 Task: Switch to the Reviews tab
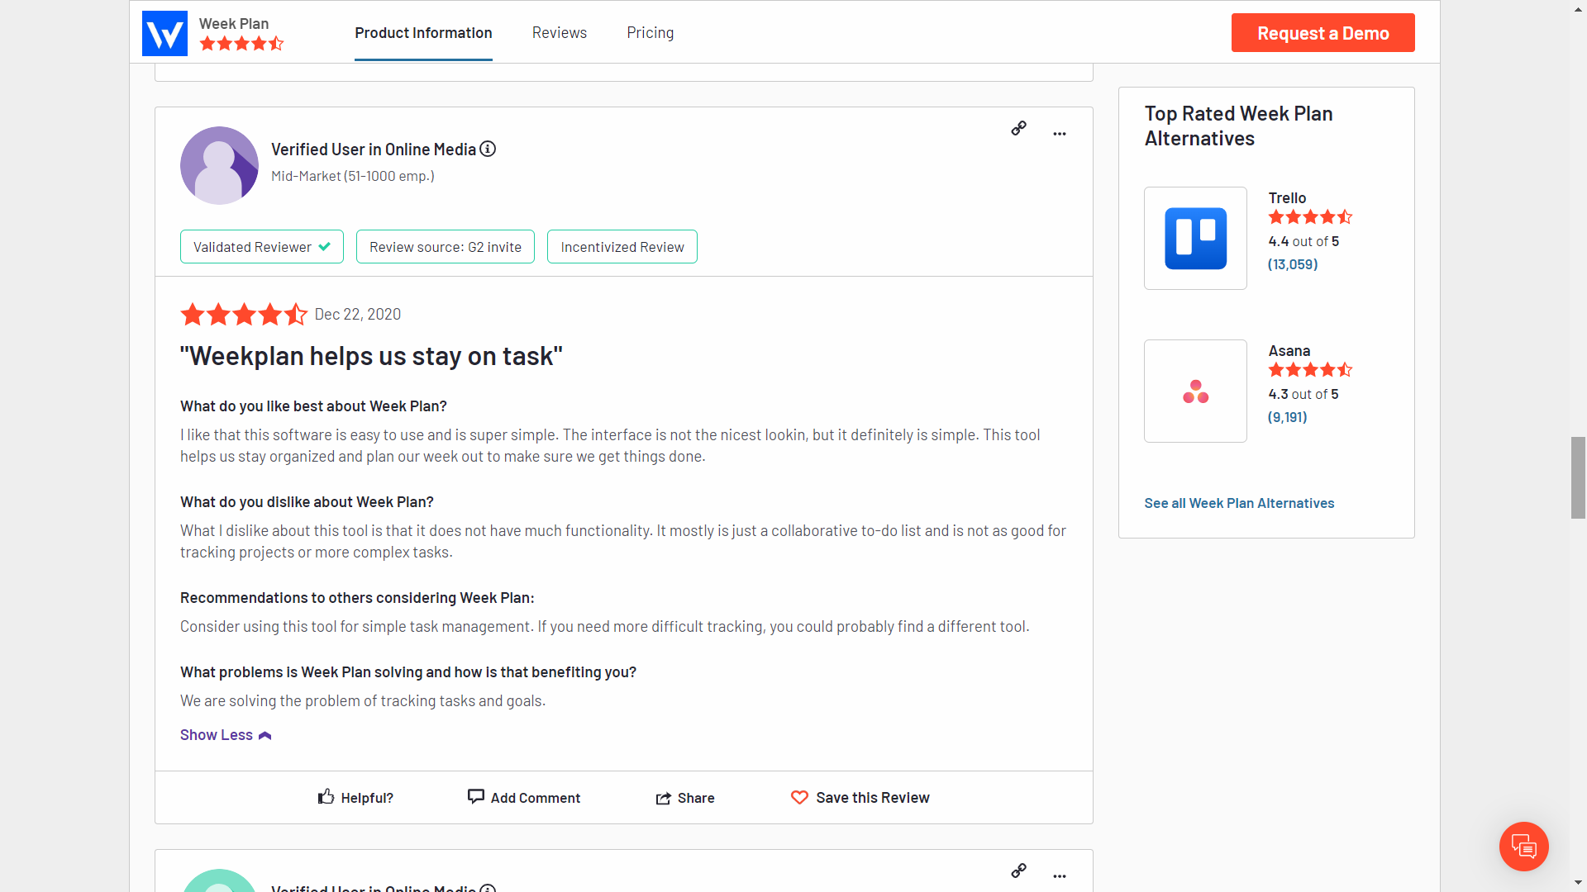tap(559, 33)
